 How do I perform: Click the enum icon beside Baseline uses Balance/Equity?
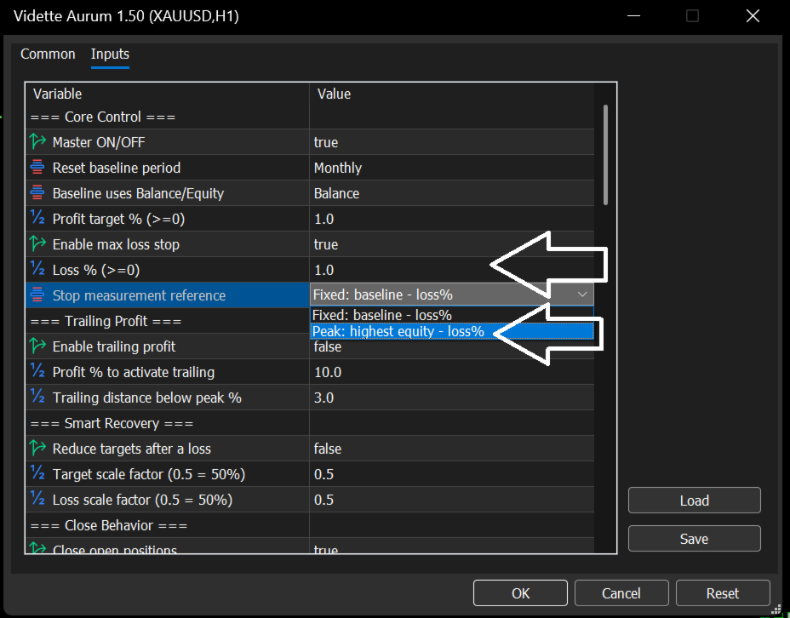click(x=37, y=193)
